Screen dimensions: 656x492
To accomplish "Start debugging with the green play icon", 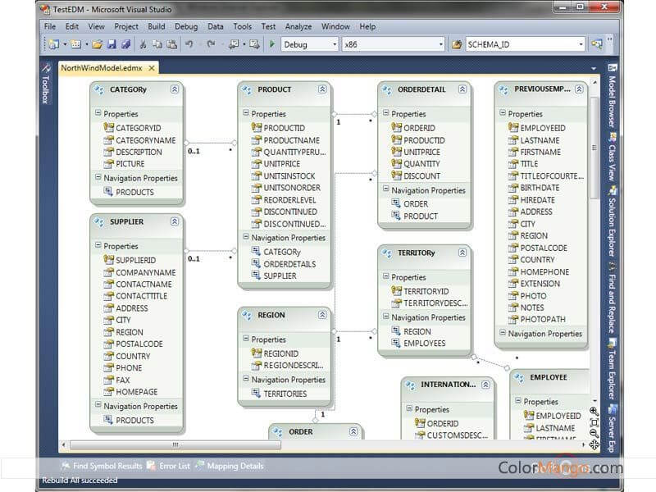I will click(272, 44).
